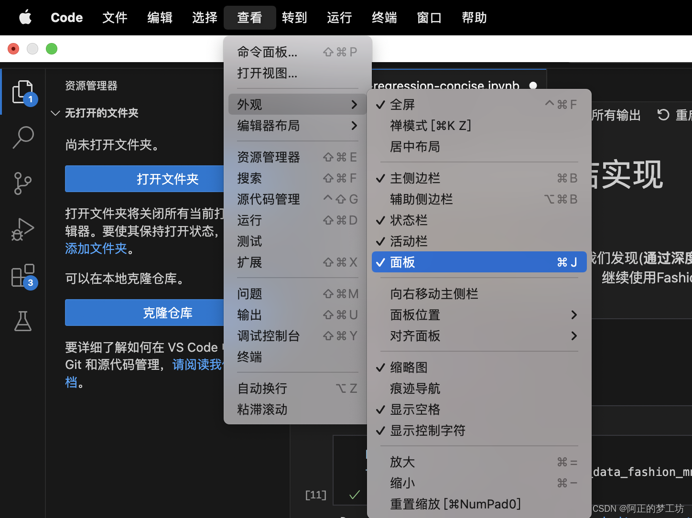Select 问题 menu entry

tap(297, 293)
